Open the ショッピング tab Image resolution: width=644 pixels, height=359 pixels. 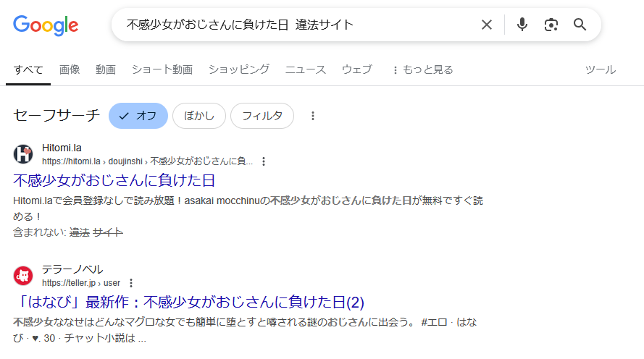tap(239, 69)
